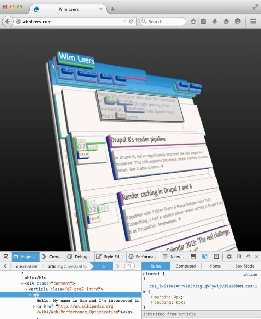The width and height of the screenshot is (261, 319).
Task: Open the bookmarks list icon
Action: pos(203,21)
